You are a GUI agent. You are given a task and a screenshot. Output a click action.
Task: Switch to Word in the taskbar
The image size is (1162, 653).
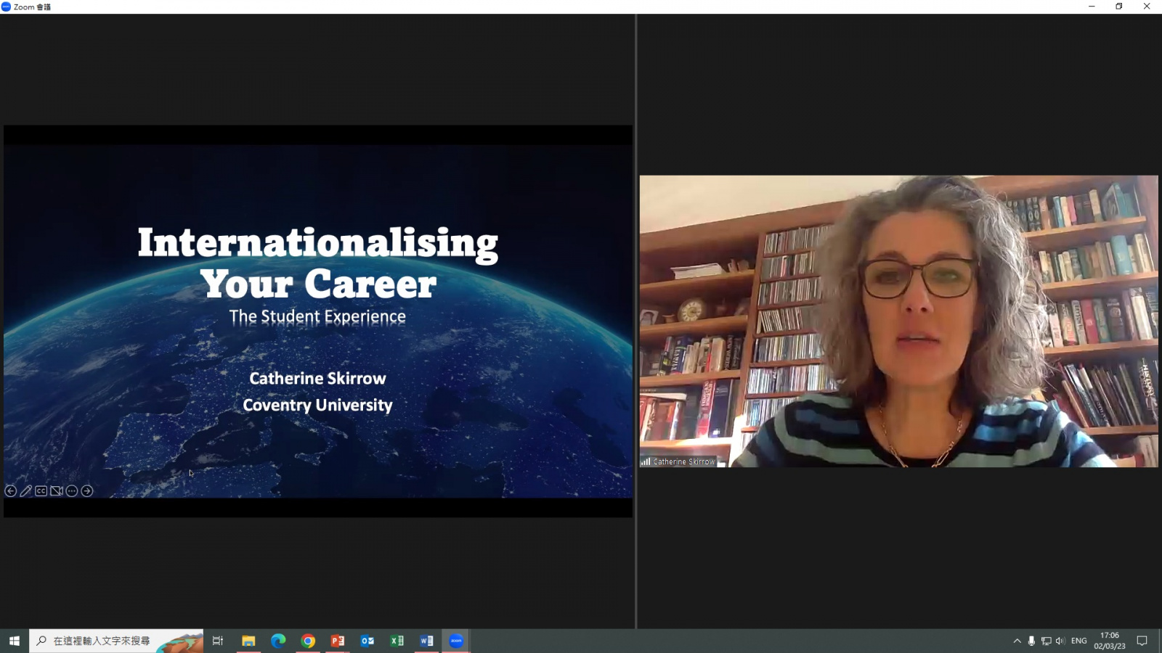(x=427, y=641)
